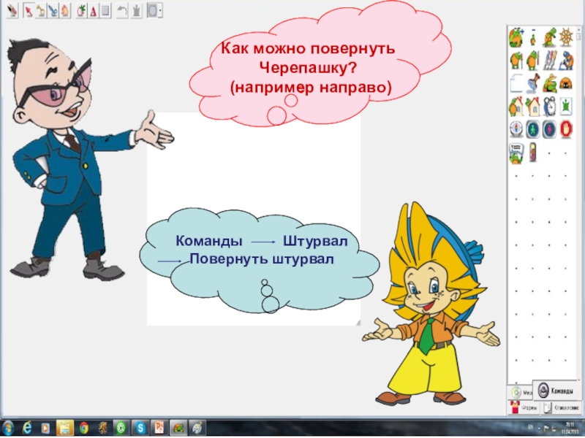Click the pink standing figure light
The image size is (585, 438).
coord(550,130)
